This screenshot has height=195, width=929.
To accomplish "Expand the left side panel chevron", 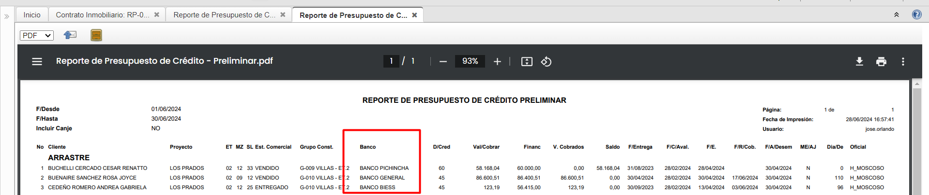I will (7, 16).
